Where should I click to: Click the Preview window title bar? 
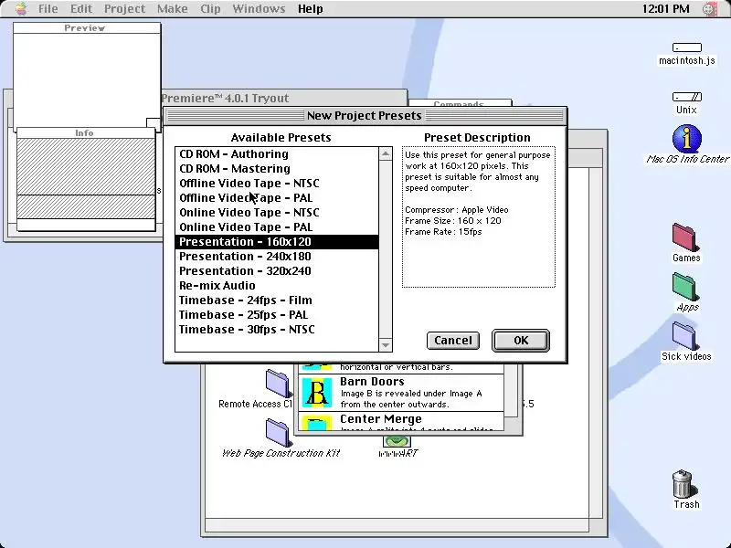point(87,28)
